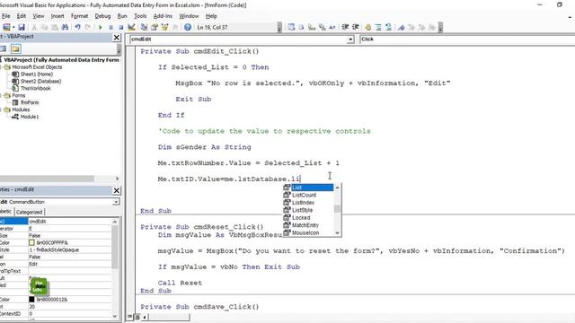575x323 pixels.
Task: Close the Properties panel
Action: [116, 190]
